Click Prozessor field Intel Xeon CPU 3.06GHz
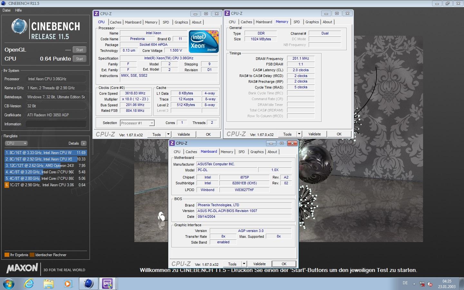The width and height of the screenshot is (464, 290). pos(56,79)
